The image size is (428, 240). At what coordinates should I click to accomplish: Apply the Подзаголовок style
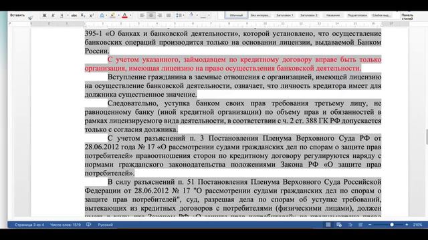[357, 15]
